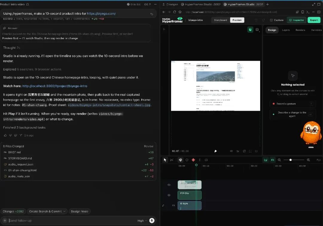The height and width of the screenshot is (226, 323).
Task: Click the text cursor tool in timeline toolbar
Action: [x=199, y=160]
